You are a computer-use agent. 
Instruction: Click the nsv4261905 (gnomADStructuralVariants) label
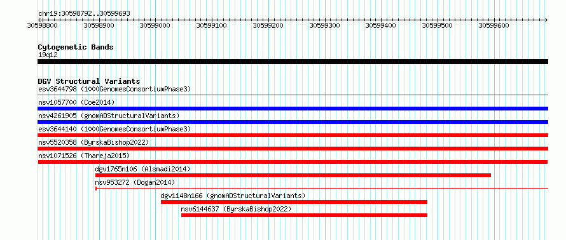pos(109,116)
